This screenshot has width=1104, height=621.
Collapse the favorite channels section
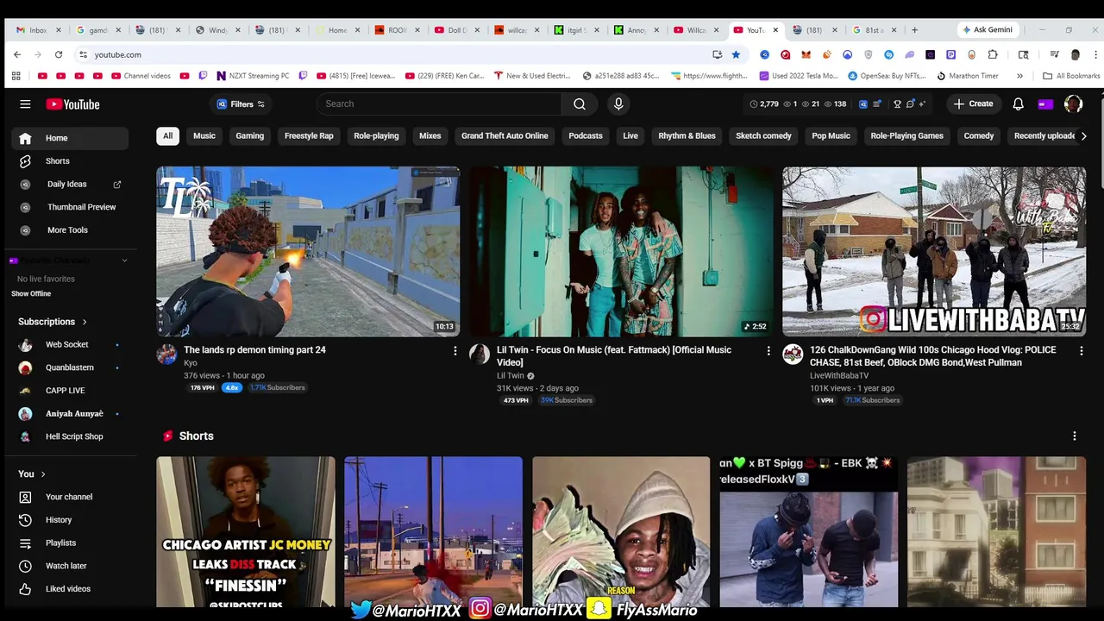coord(124,260)
